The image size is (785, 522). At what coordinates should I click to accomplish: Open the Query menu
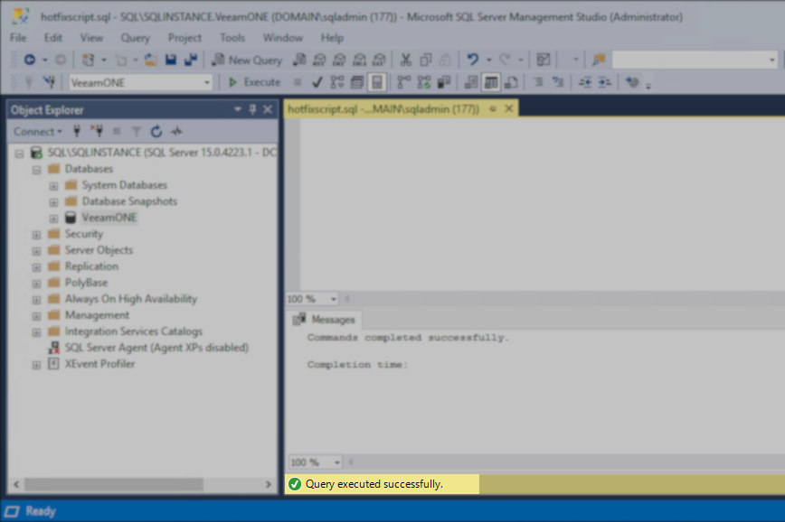pyautogui.click(x=135, y=38)
